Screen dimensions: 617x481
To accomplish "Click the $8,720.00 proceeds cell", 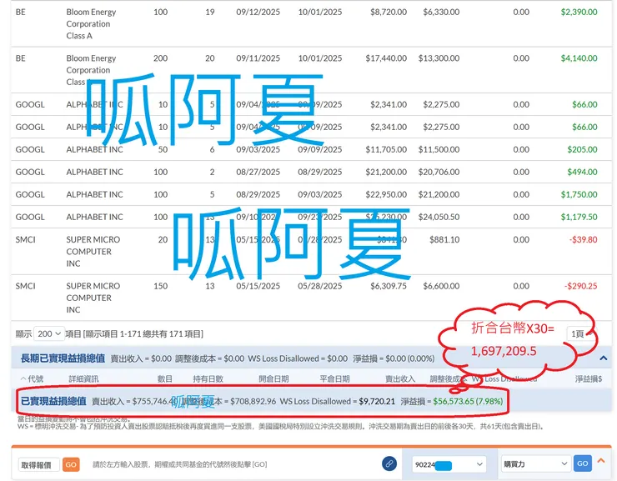I will (389, 12).
